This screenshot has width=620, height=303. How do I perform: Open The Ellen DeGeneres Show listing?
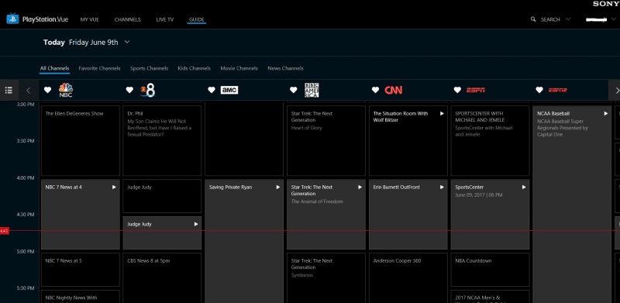click(81, 140)
